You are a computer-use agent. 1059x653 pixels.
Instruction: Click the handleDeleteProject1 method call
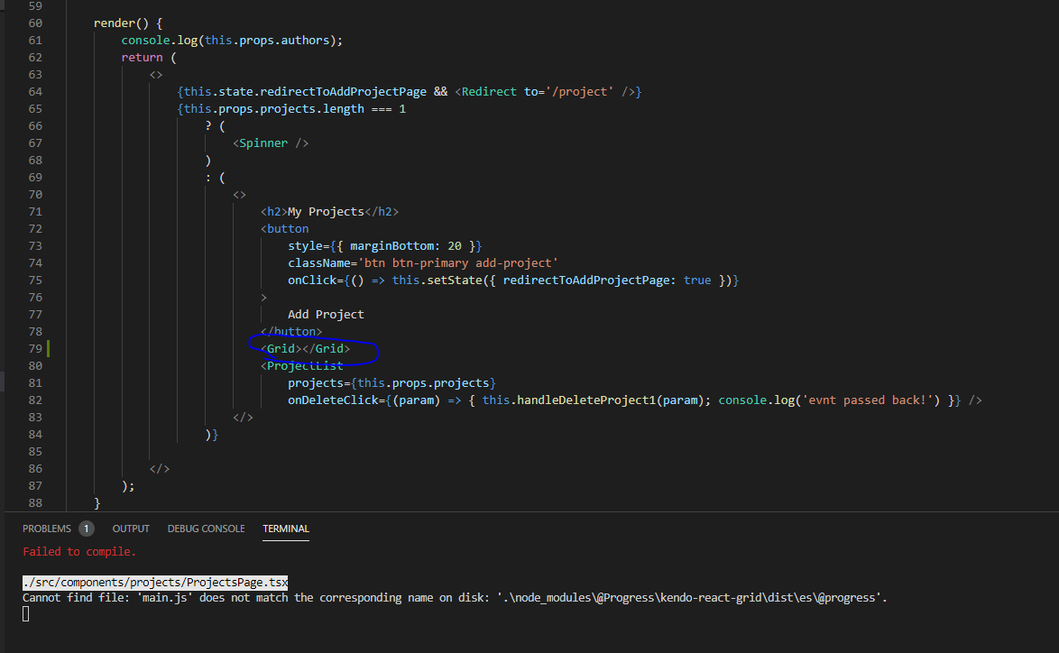click(585, 400)
